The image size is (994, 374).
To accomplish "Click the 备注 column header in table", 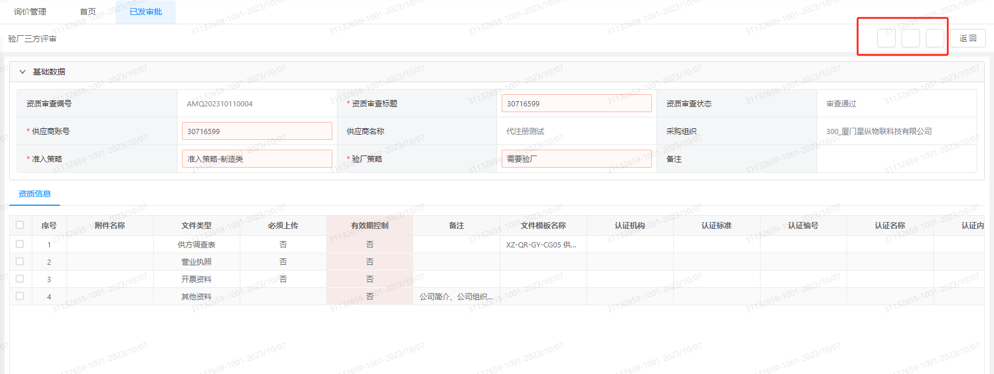I will (x=457, y=225).
